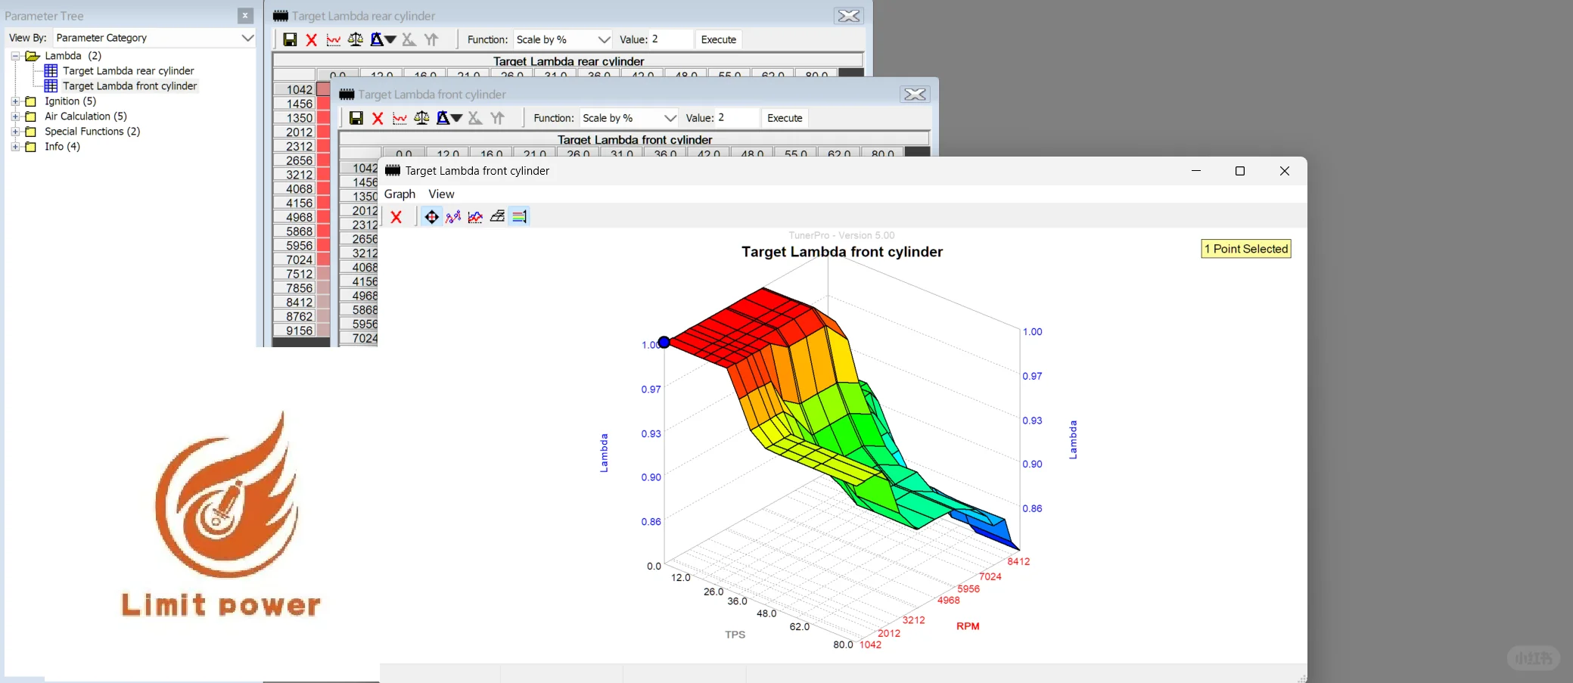Open the View menu in graph window
Viewport: 1573px width, 683px height.
click(441, 194)
